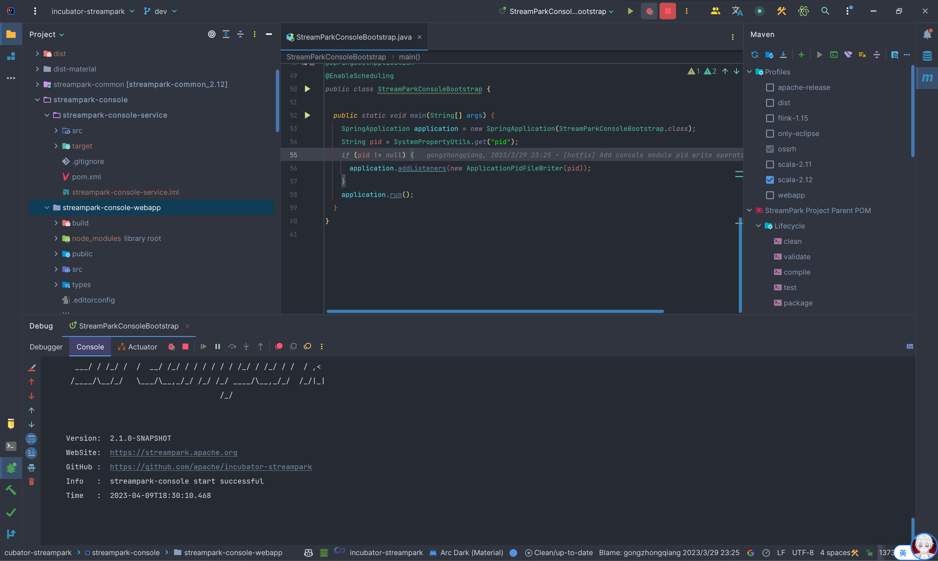
Task: Switch to the Debugger tab
Action: tap(46, 347)
